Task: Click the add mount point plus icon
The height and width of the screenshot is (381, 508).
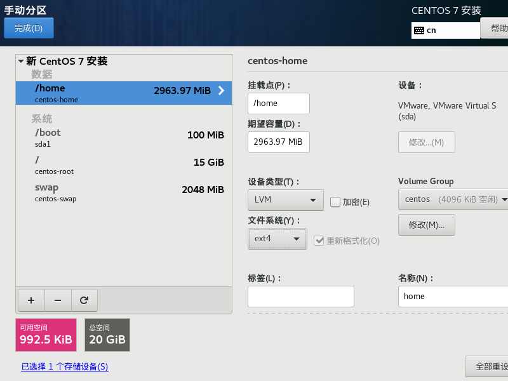Action: 31,300
